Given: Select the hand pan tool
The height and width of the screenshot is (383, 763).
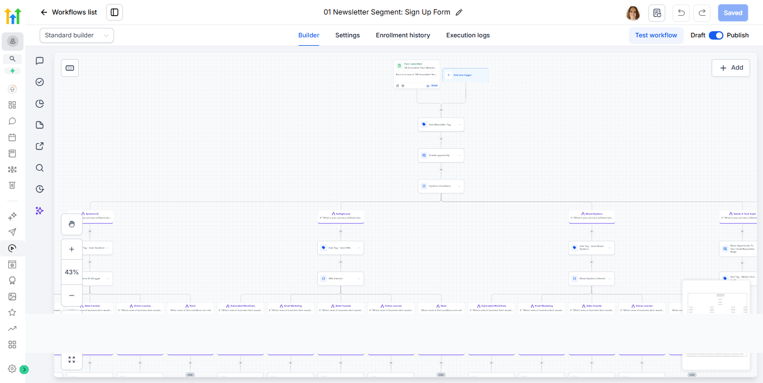Looking at the screenshot, I should [71, 224].
